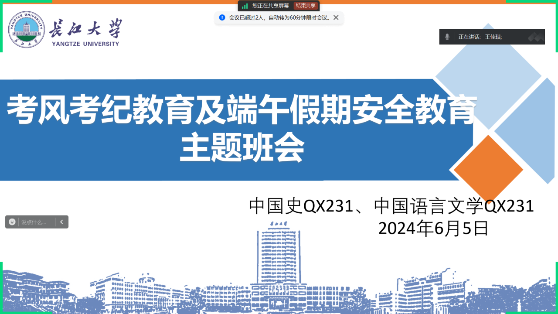Click 结束共享 to stop screen sharing

[305, 6]
